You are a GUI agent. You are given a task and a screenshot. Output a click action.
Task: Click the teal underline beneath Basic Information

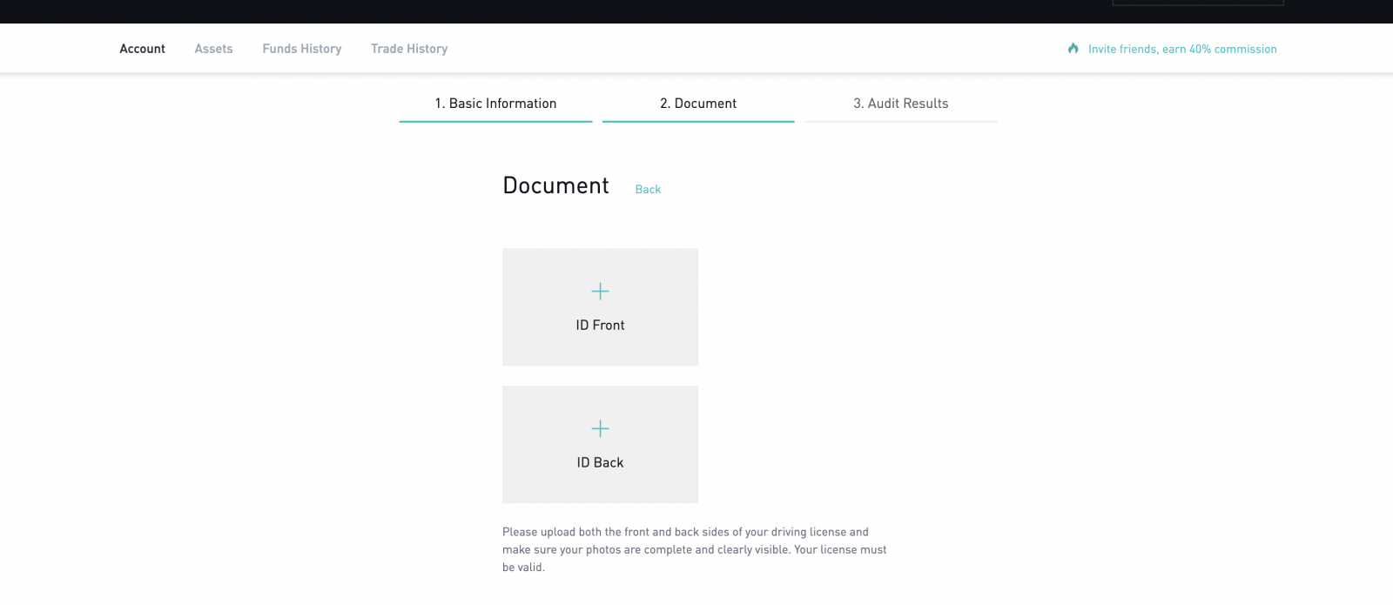tap(495, 121)
